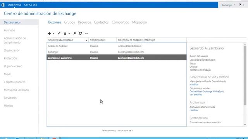Select the Andrea G. Andrade mailbox row
The height and width of the screenshot is (139, 248).
[117, 46]
